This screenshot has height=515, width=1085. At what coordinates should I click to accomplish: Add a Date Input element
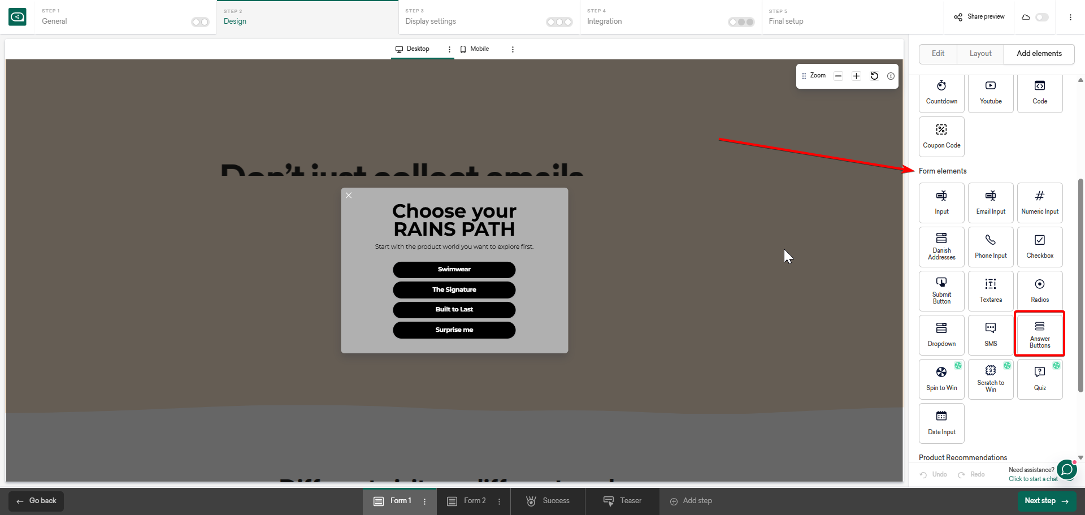[x=941, y=423]
